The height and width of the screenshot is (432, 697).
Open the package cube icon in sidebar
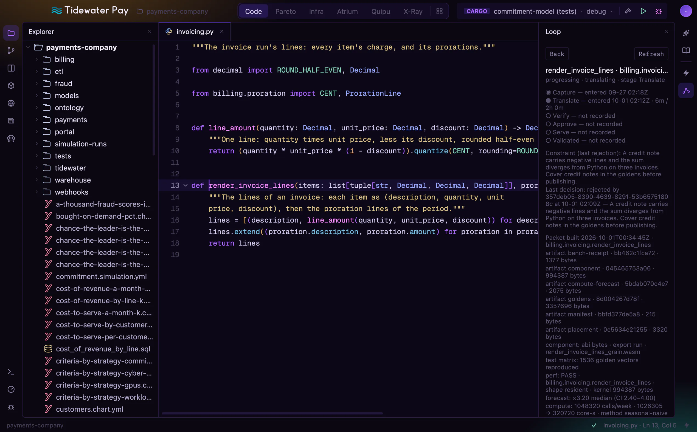(x=11, y=86)
